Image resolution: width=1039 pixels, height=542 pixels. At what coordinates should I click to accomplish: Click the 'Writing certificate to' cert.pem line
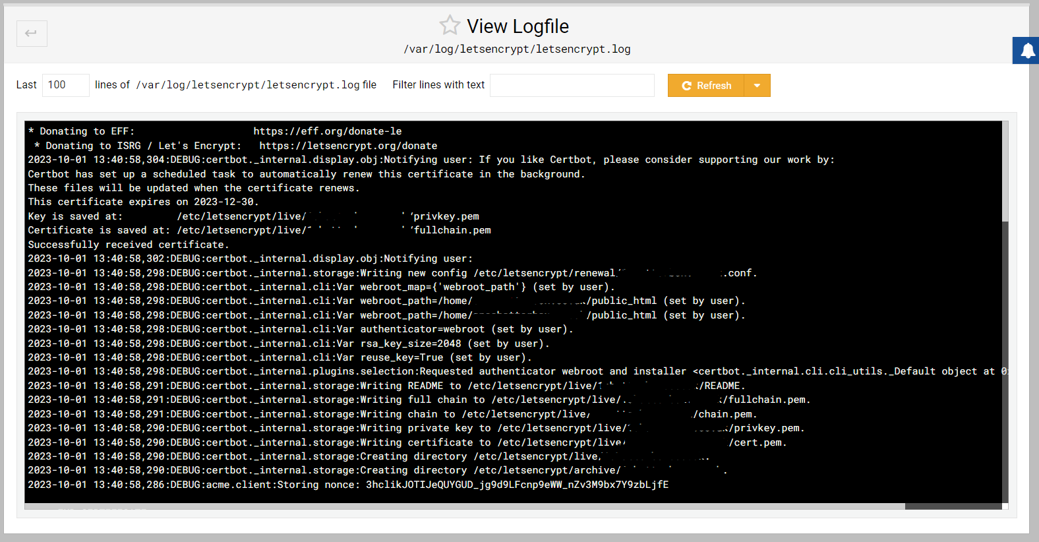coord(407,442)
